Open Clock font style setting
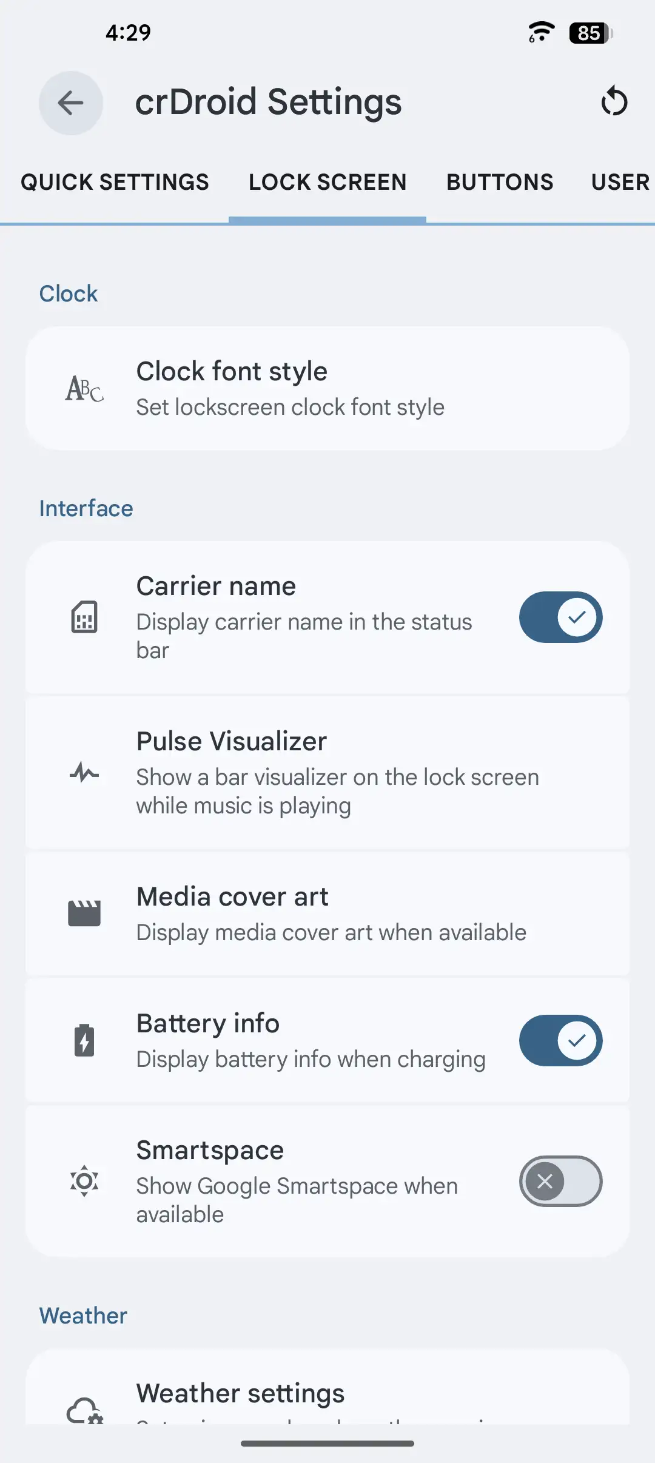This screenshot has height=1463, width=655. pyautogui.click(x=327, y=389)
